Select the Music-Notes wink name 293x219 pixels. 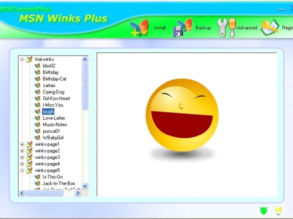point(55,124)
